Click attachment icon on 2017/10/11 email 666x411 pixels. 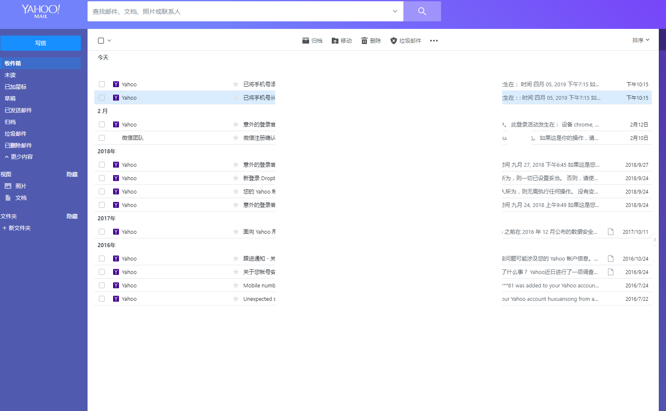tap(611, 232)
